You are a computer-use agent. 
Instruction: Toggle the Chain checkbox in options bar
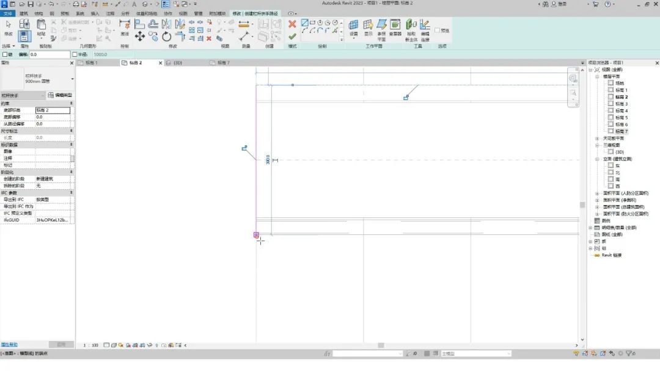click(5, 54)
